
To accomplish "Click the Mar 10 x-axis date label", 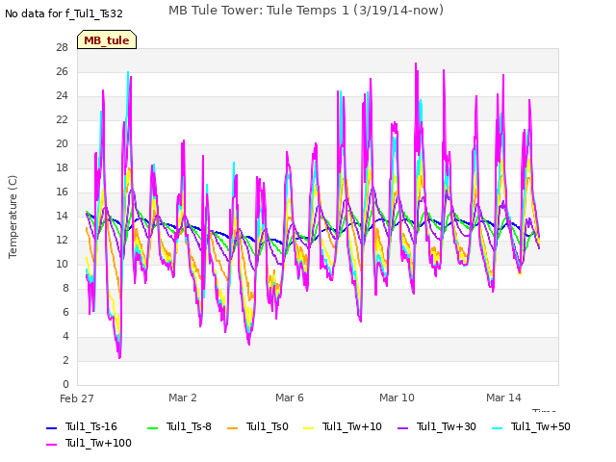I will coord(397,398).
